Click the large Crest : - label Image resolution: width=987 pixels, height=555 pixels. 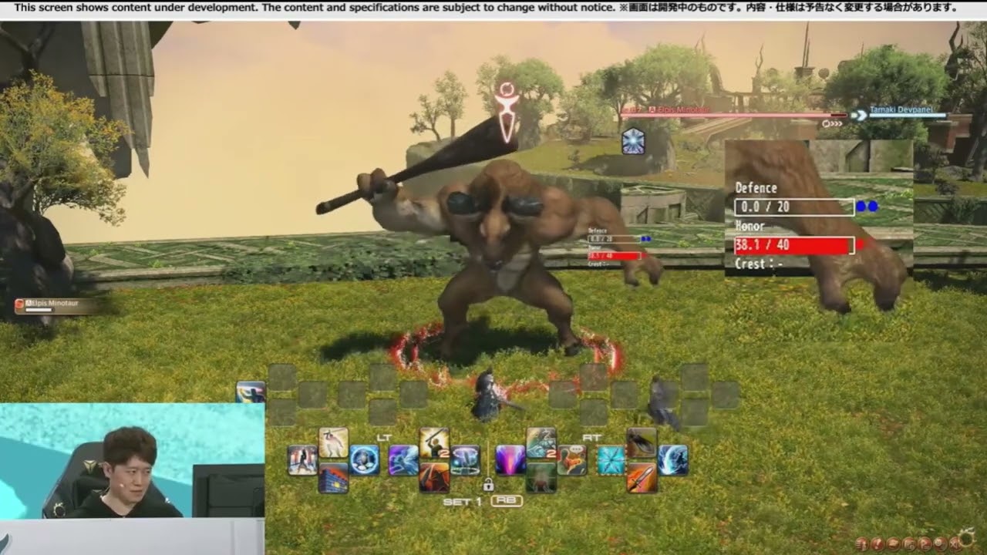point(759,264)
